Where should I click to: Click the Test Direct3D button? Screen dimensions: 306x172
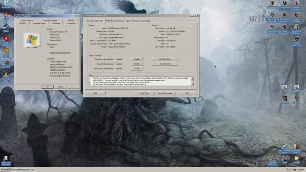(x=165, y=64)
